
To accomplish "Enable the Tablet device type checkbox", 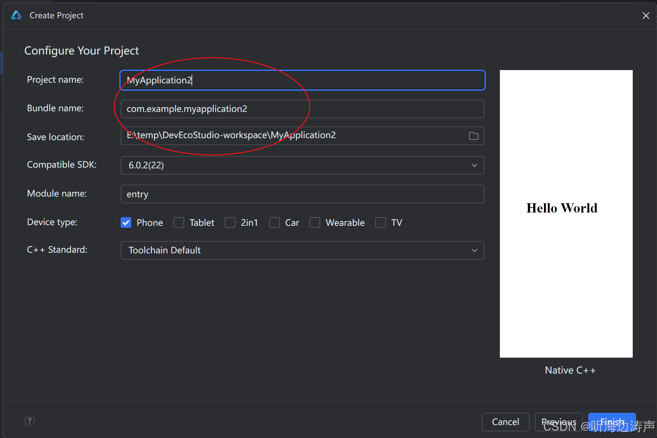I will coord(179,222).
